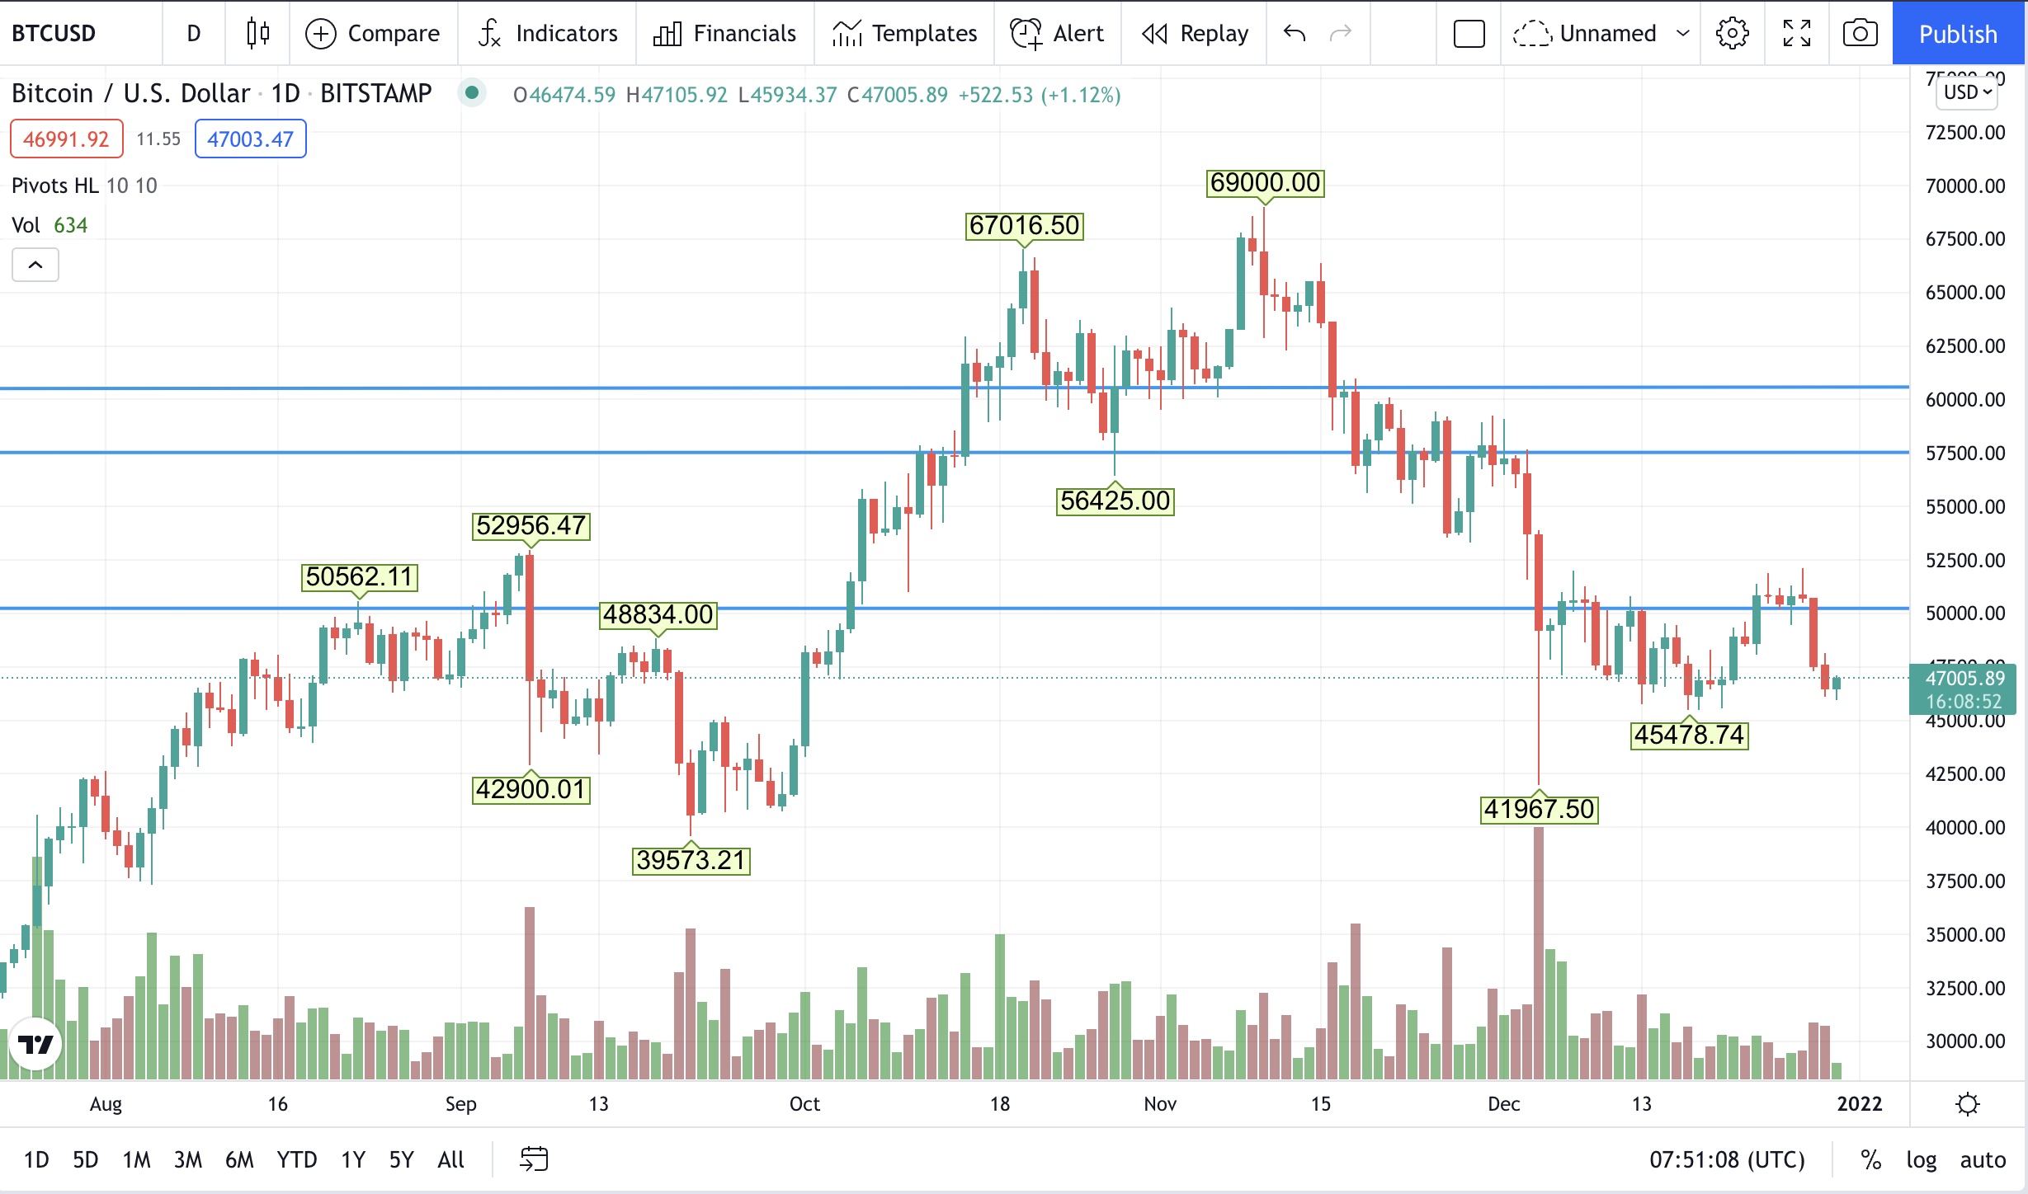
Task: Undo the last chart action
Action: 1295,33
